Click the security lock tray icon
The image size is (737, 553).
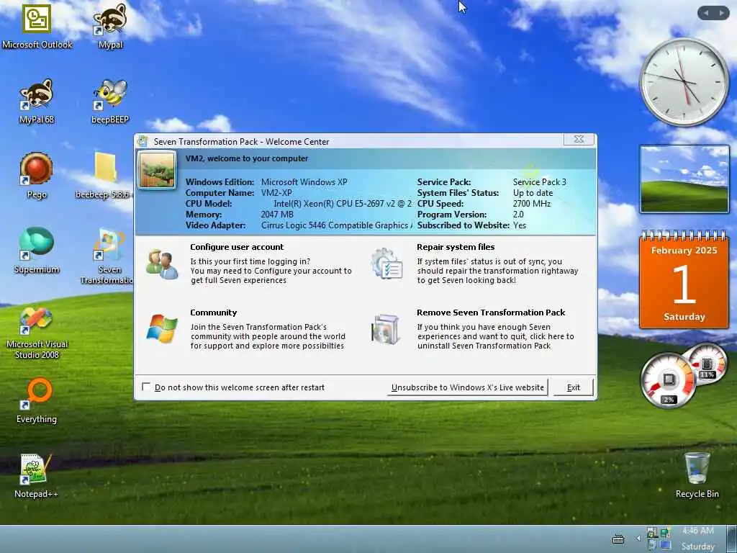coord(651,533)
